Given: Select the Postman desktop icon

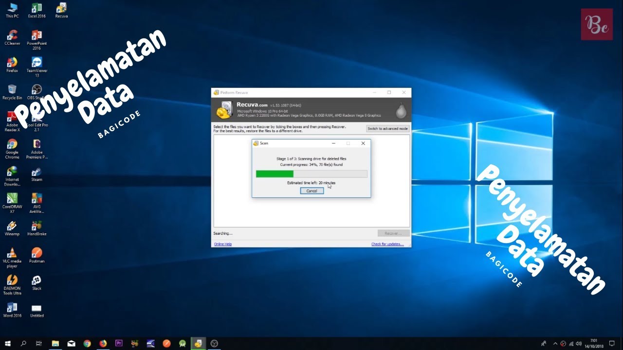Looking at the screenshot, I should 37,255.
